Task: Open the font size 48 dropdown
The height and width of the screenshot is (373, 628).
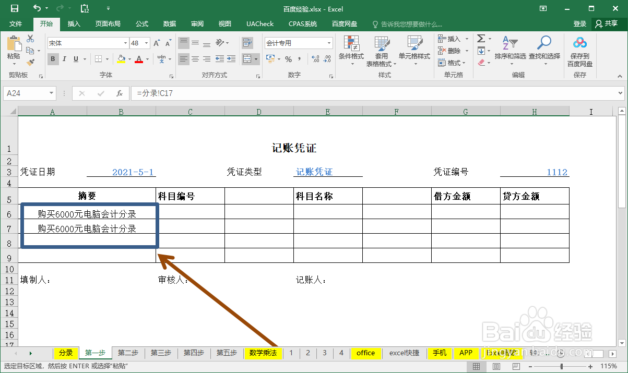Action: coord(147,43)
